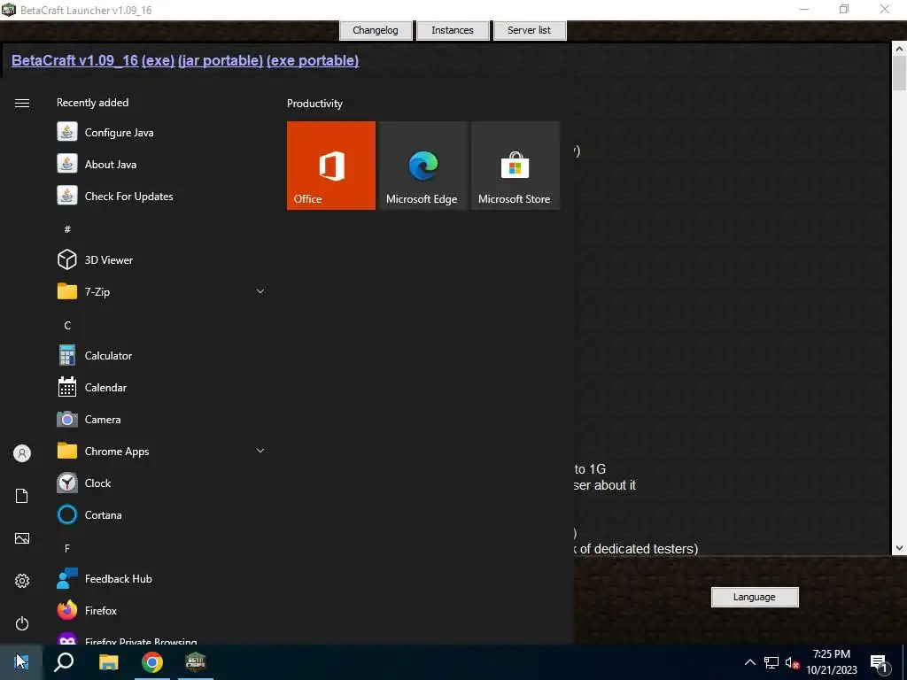Launch Cortana from the app list

point(161,514)
